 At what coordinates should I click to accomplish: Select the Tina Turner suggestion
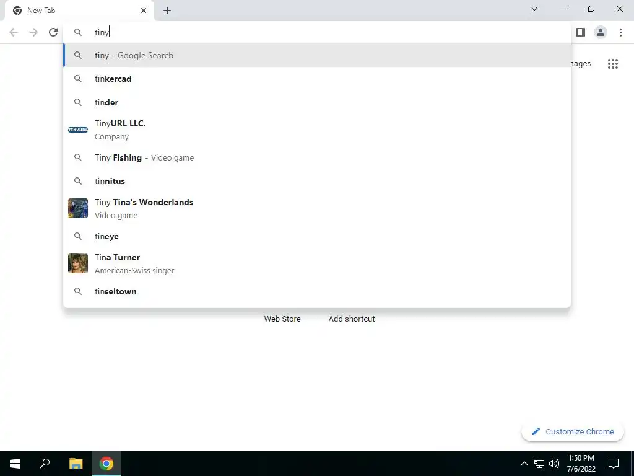point(317,263)
